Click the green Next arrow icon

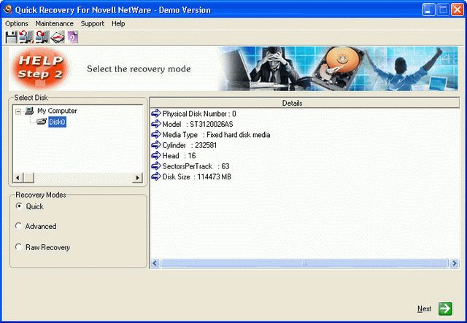tap(445, 308)
